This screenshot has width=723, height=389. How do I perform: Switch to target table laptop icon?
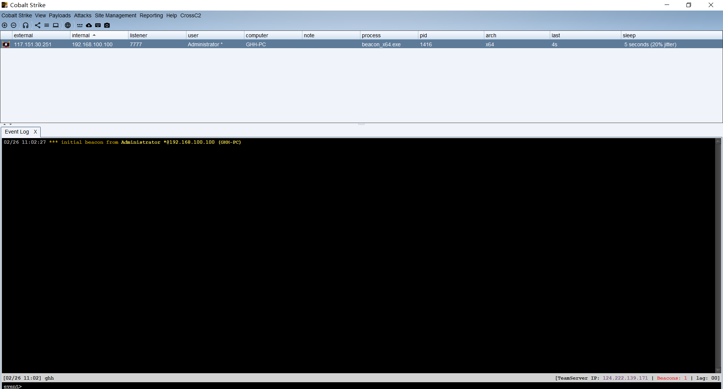(56, 25)
